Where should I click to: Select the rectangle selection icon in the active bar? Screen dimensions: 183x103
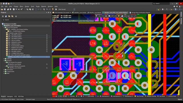pos(103,16)
